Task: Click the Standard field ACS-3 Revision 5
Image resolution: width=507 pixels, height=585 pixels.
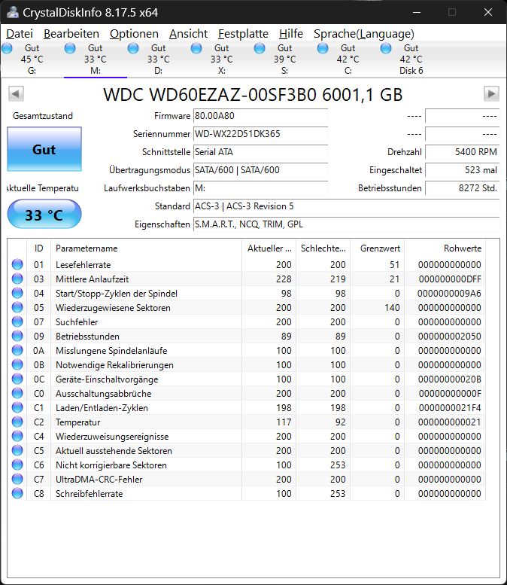Action: tap(346, 206)
